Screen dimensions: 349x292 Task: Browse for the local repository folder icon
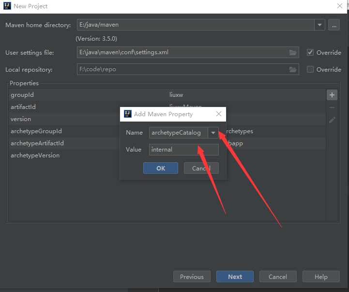point(293,70)
